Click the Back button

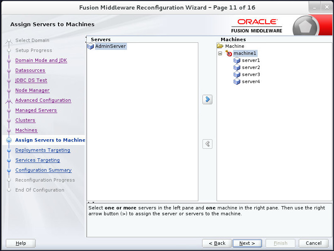pos(217,243)
